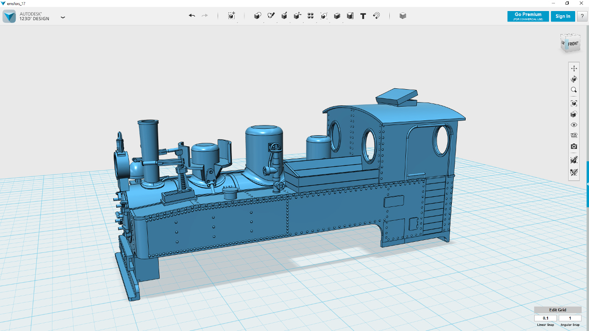Click the Sign In button
This screenshot has height=331, width=589.
563,16
